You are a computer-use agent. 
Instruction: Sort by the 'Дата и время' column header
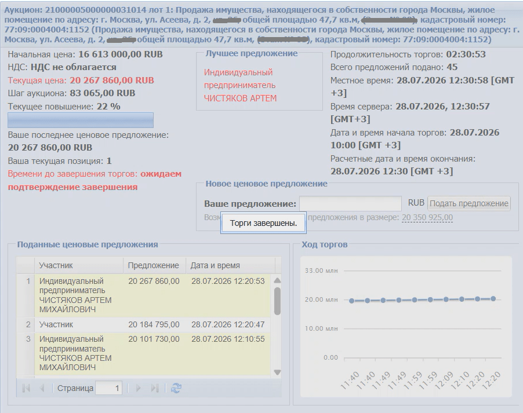point(230,265)
